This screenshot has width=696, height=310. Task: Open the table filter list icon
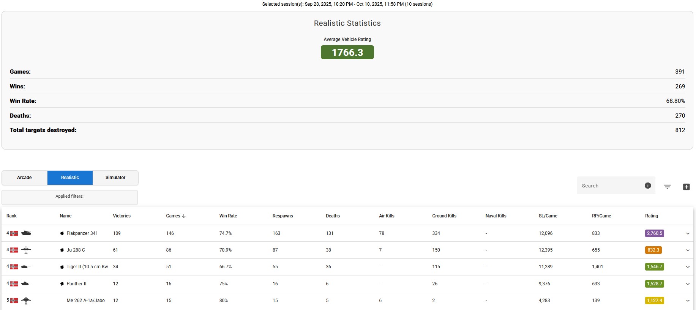(667, 187)
